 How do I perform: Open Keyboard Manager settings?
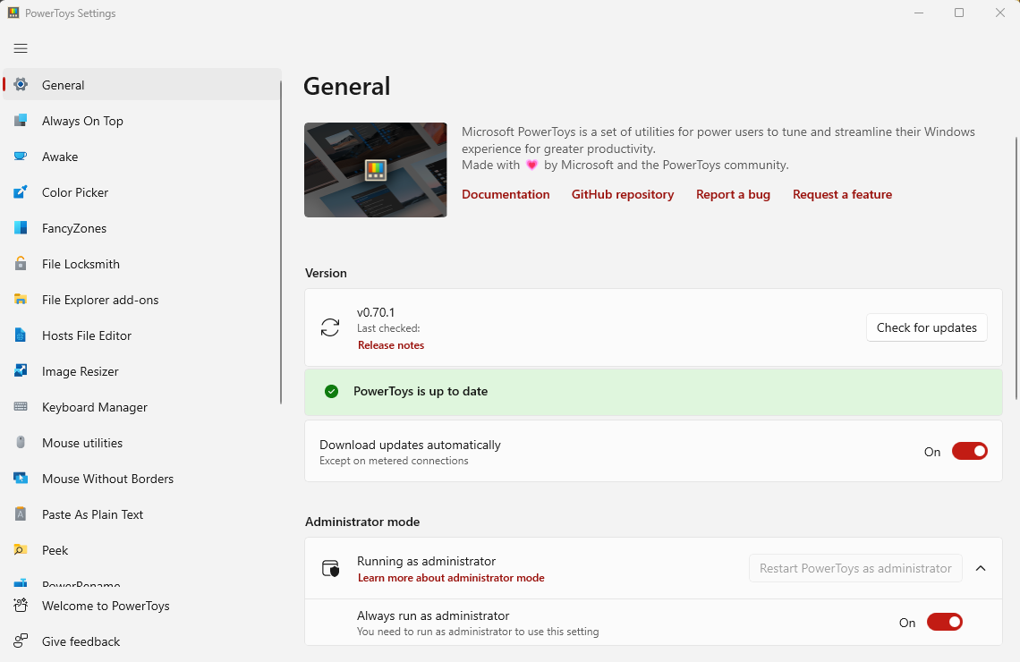(x=142, y=406)
